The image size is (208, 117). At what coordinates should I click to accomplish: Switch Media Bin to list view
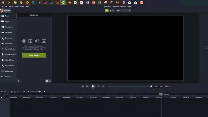50,81
